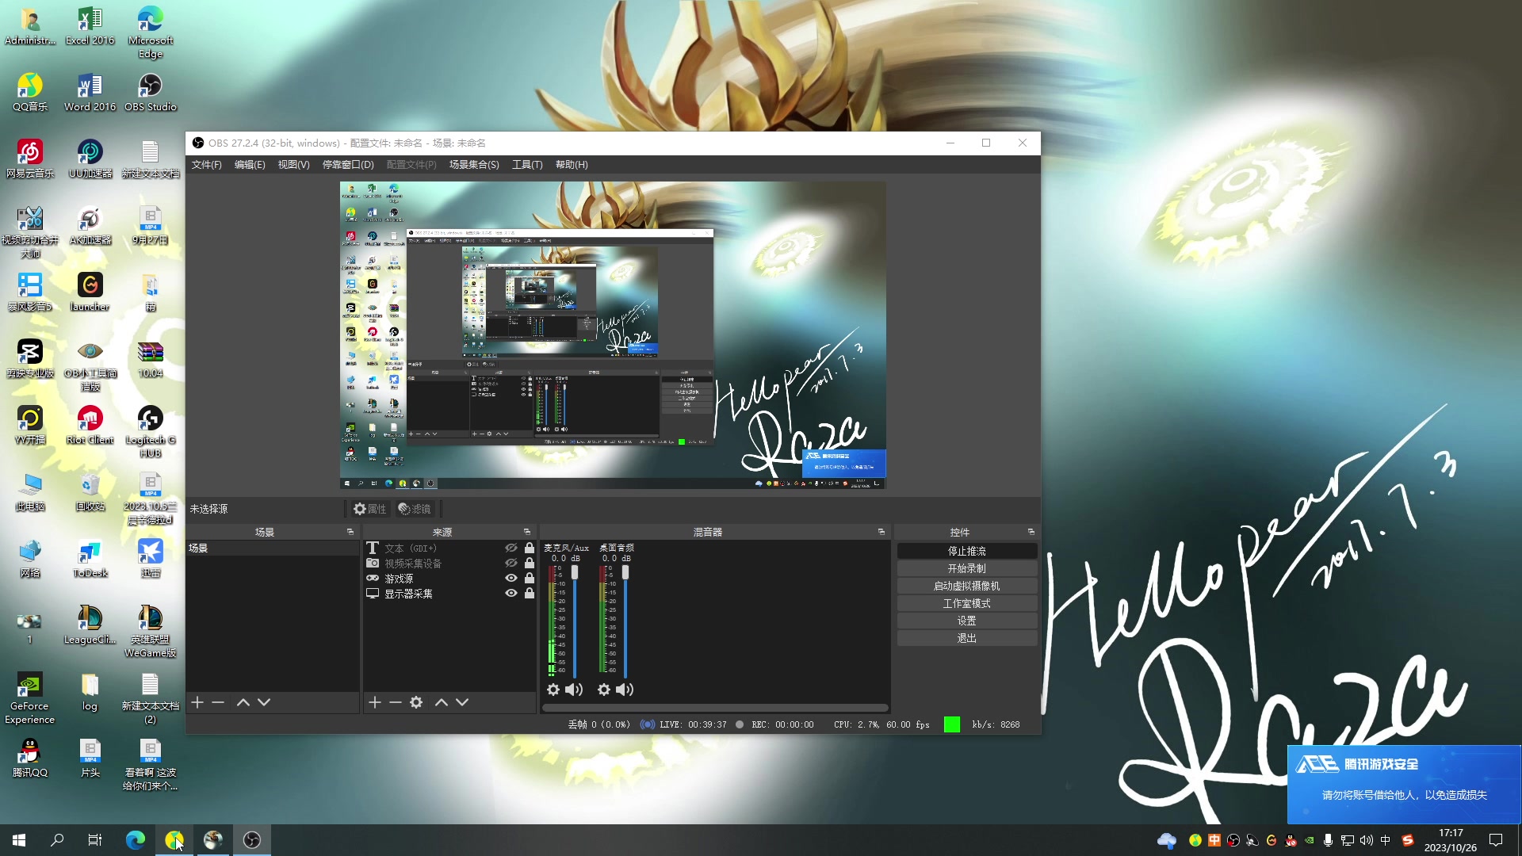
Task: Toggle visibility eye of 视频采集设备 source
Action: click(511, 564)
